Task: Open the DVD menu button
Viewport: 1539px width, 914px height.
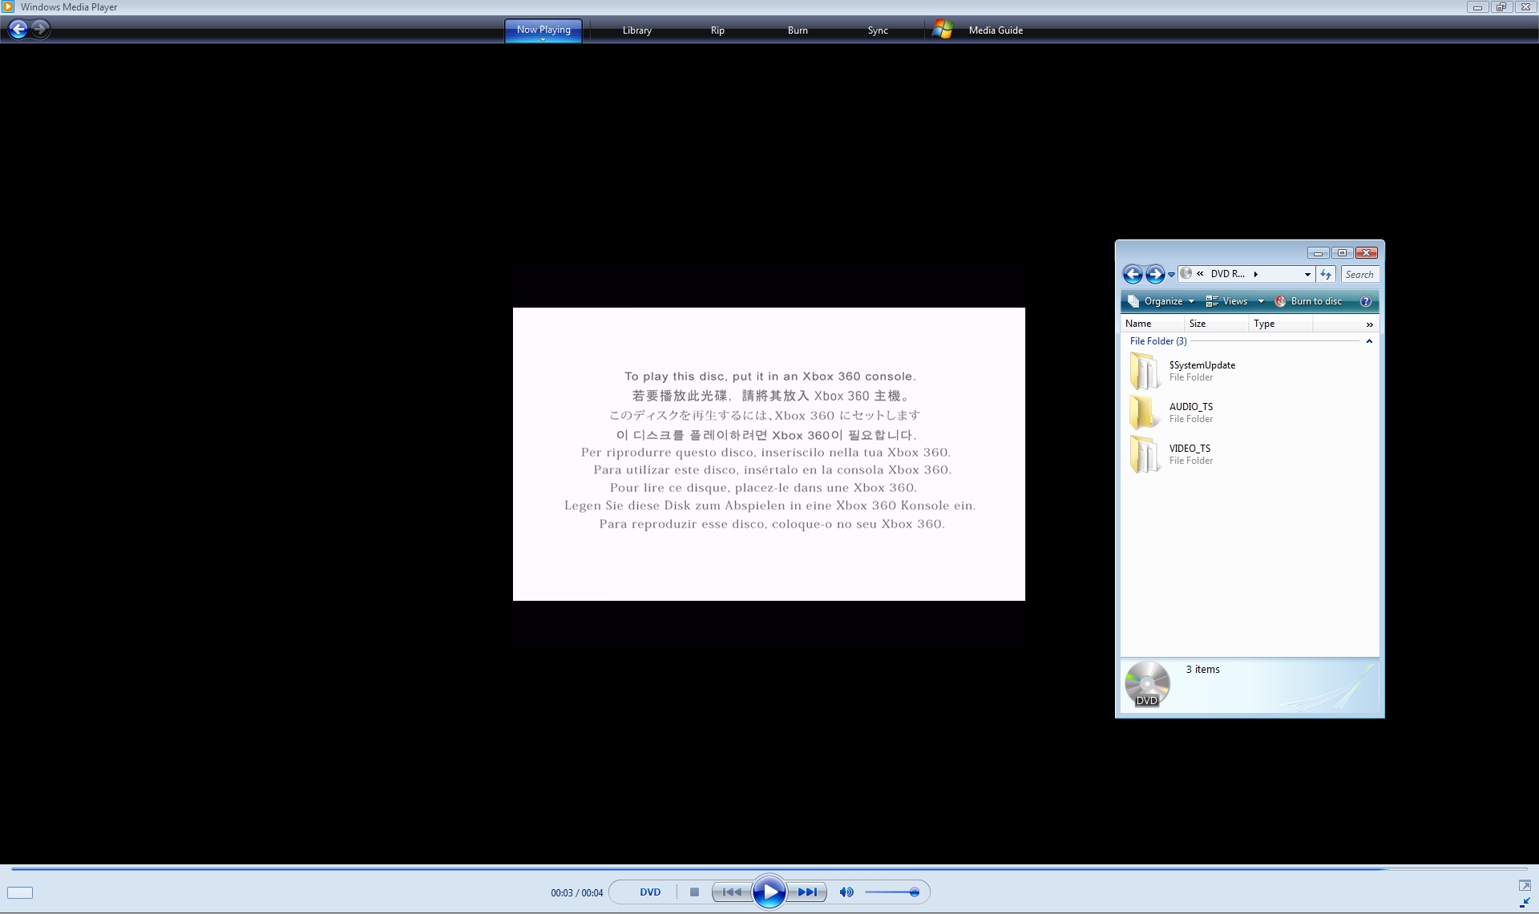Action: tap(650, 892)
